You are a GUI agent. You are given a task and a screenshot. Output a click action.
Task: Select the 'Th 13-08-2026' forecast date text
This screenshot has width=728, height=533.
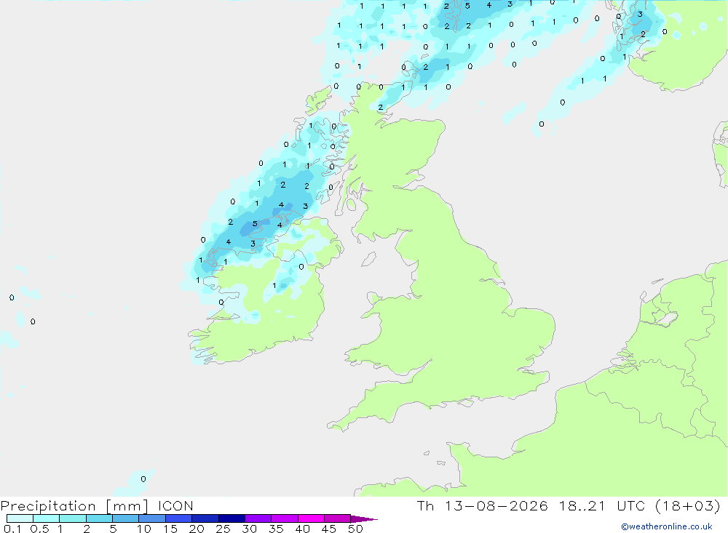482,505
